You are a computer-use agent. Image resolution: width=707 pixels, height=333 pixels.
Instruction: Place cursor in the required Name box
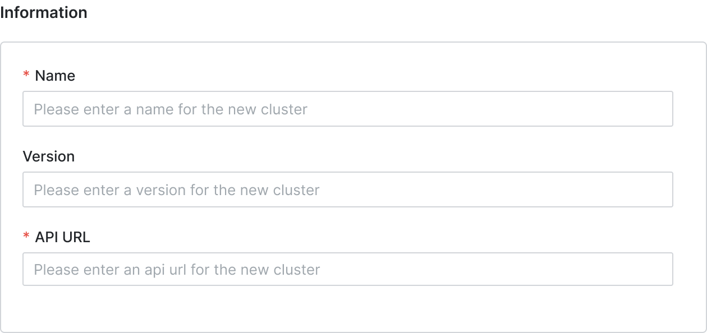pos(348,109)
